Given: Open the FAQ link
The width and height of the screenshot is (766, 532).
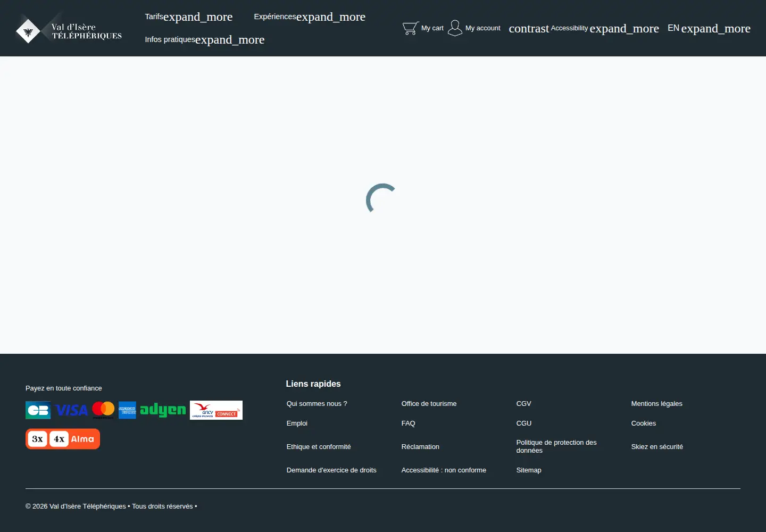Looking at the screenshot, I should tap(408, 423).
